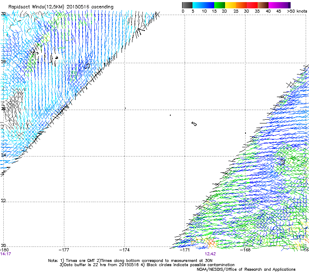Click the purple 12:42 time label

tap(210, 254)
